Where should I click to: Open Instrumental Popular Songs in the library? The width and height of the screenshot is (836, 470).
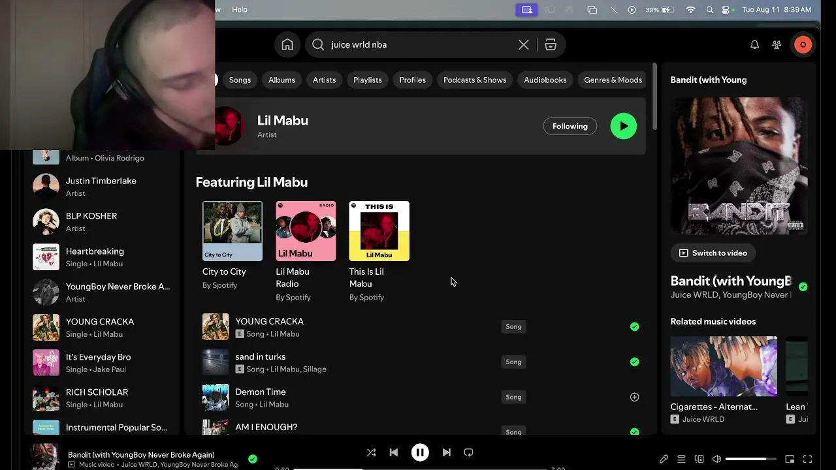(x=101, y=426)
